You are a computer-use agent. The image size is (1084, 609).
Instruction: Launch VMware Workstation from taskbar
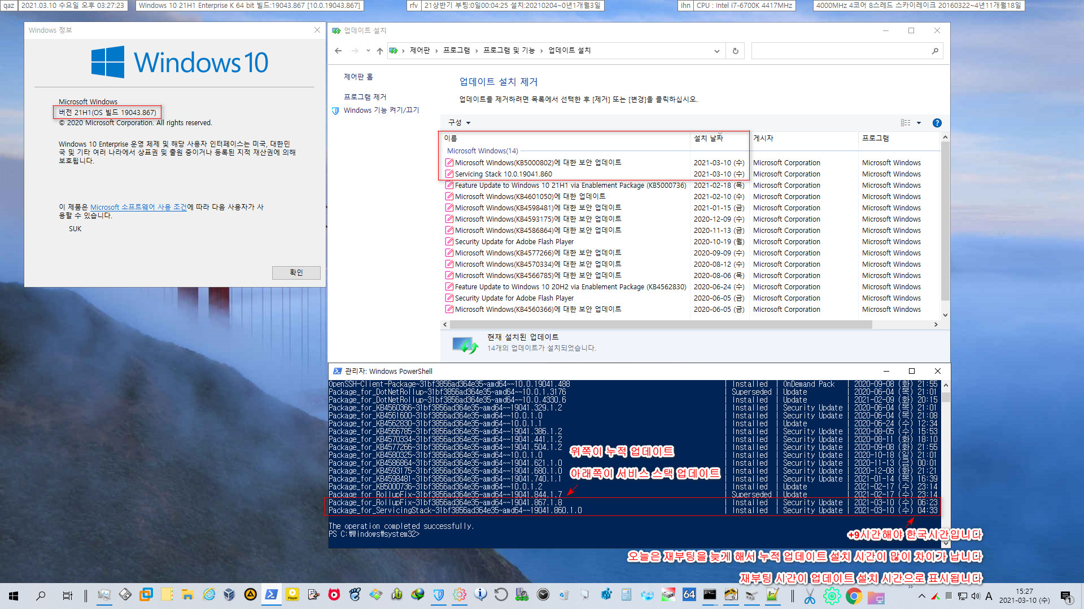coord(146,594)
